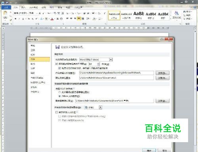Click Save icon in quick access toolbar
This screenshot has width=198, height=152.
coord(7,3)
